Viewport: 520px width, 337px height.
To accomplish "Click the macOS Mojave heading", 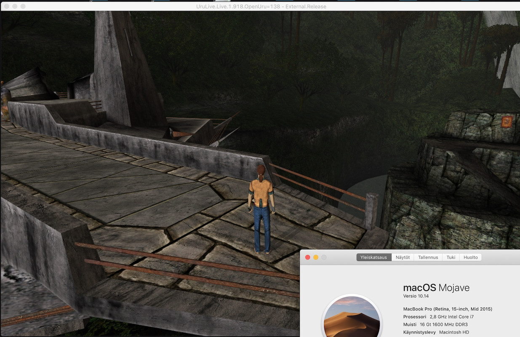I will (x=436, y=288).
